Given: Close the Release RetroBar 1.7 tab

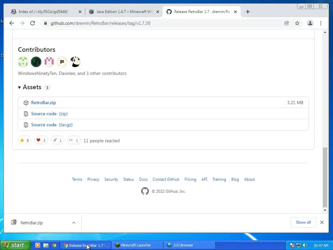Looking at the screenshot, I should 235,12.
